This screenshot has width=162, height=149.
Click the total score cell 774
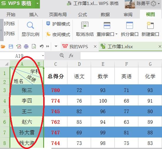pyautogui.click(x=56, y=101)
